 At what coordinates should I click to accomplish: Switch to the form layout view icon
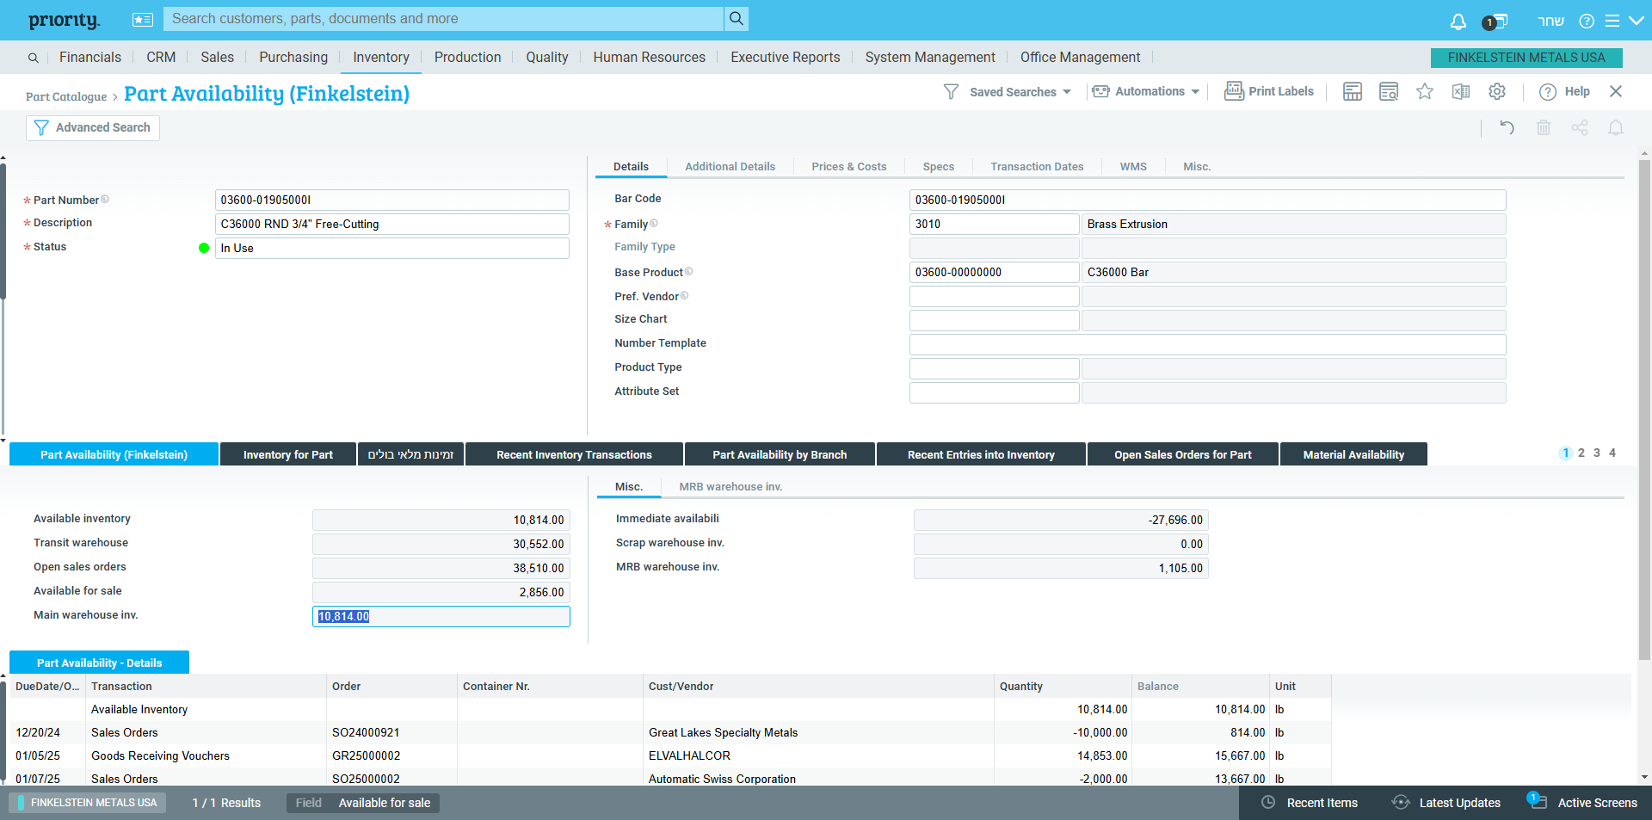click(1353, 91)
